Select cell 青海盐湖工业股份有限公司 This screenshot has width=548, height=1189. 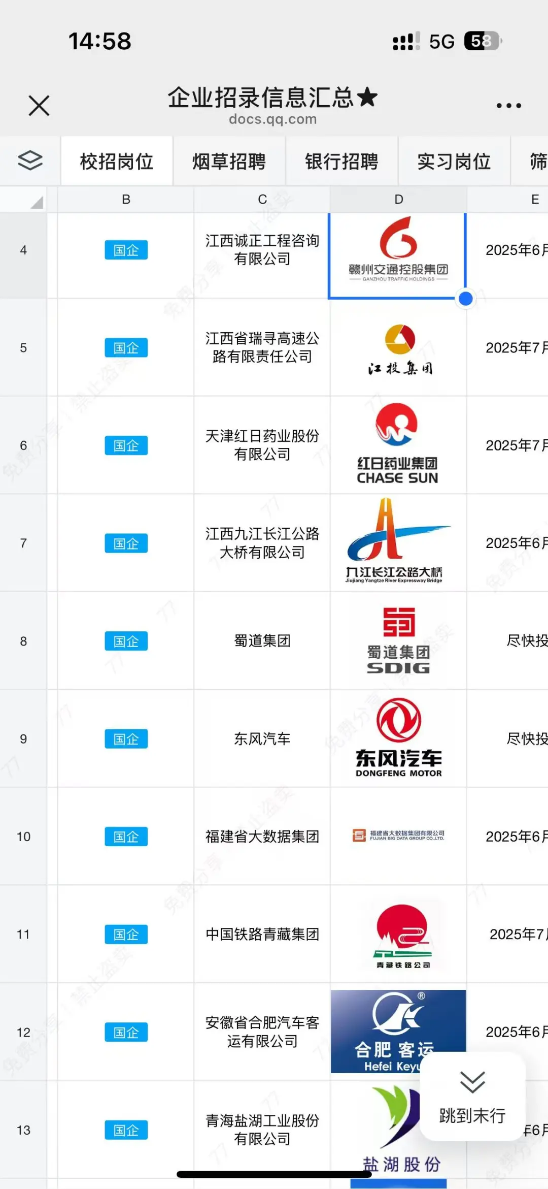(x=262, y=1130)
